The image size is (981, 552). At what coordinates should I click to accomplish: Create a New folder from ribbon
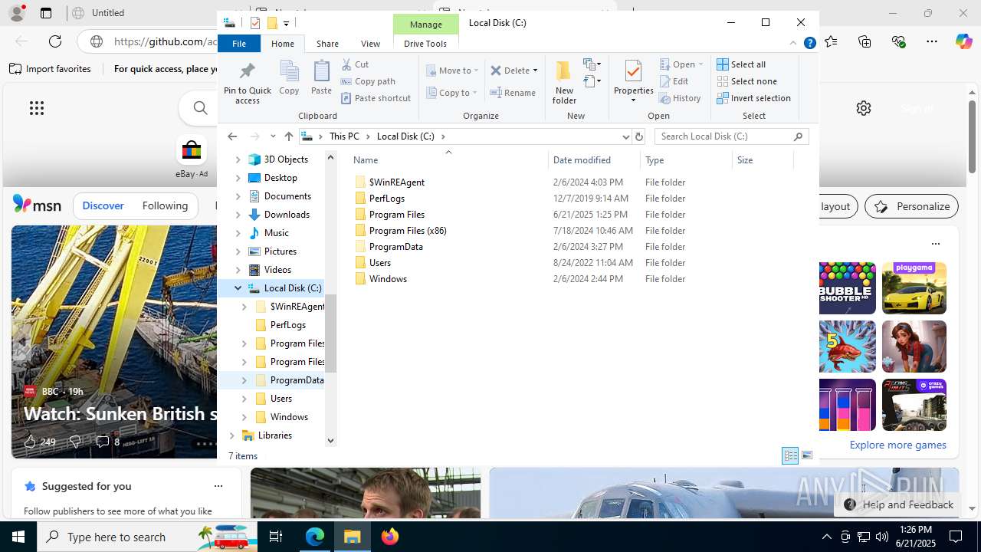564,82
